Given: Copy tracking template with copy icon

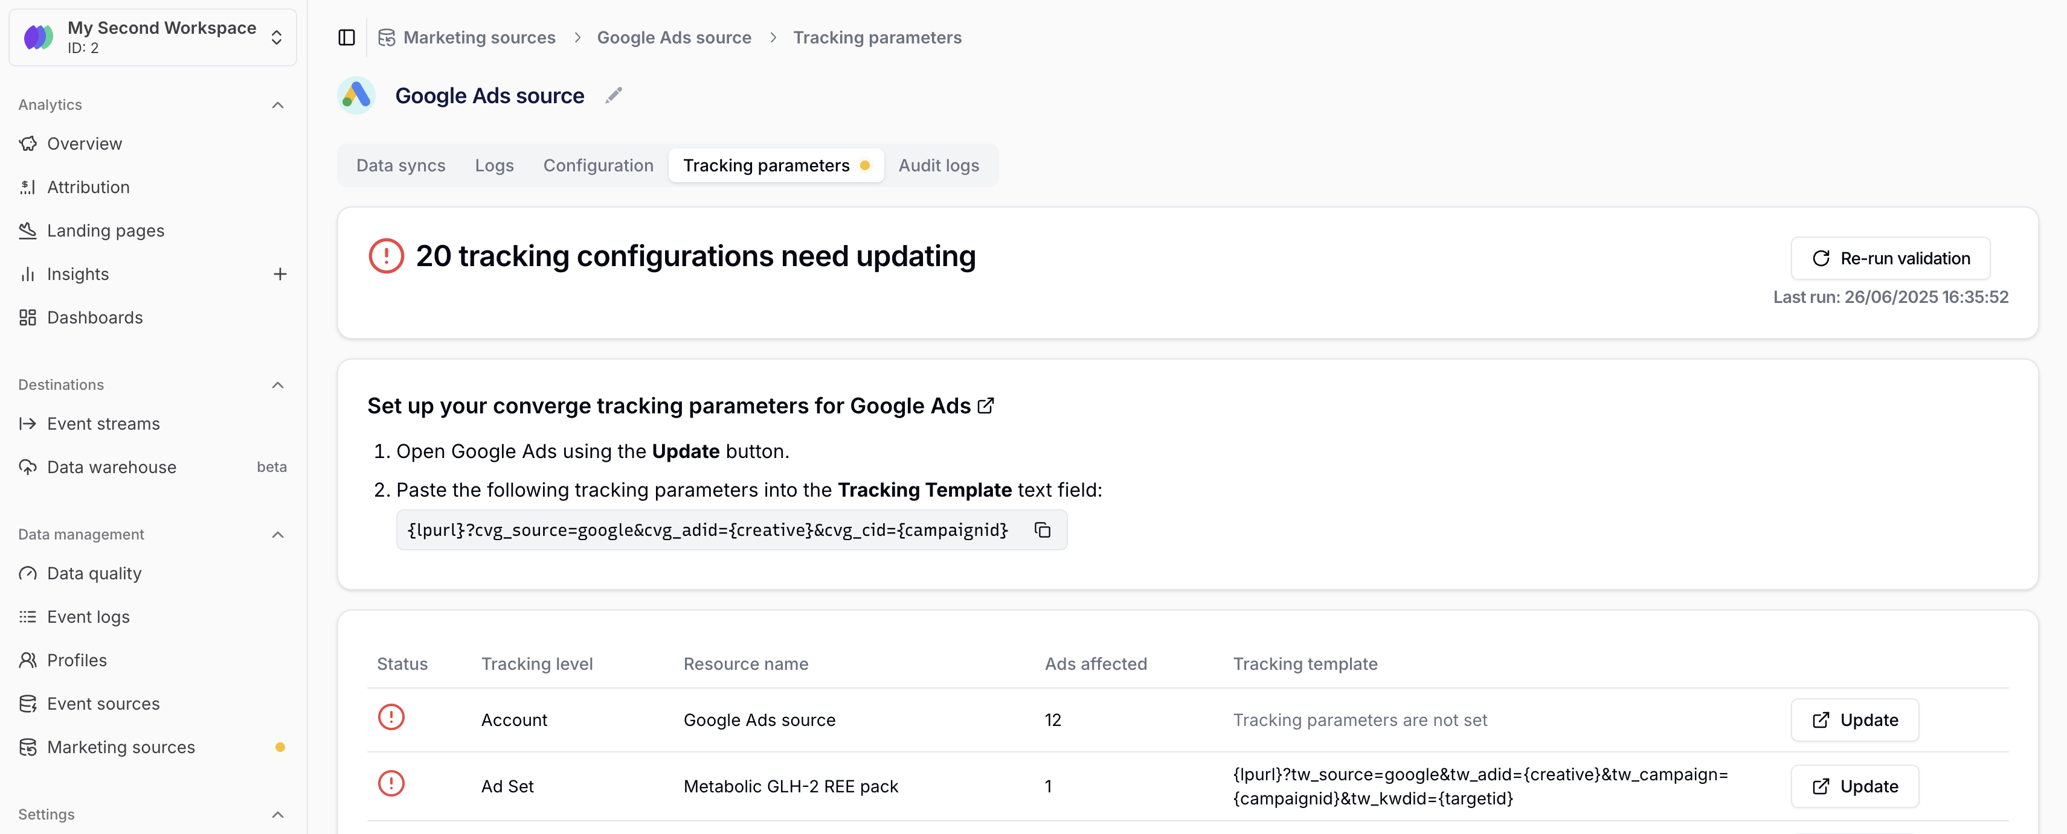Looking at the screenshot, I should [1043, 530].
